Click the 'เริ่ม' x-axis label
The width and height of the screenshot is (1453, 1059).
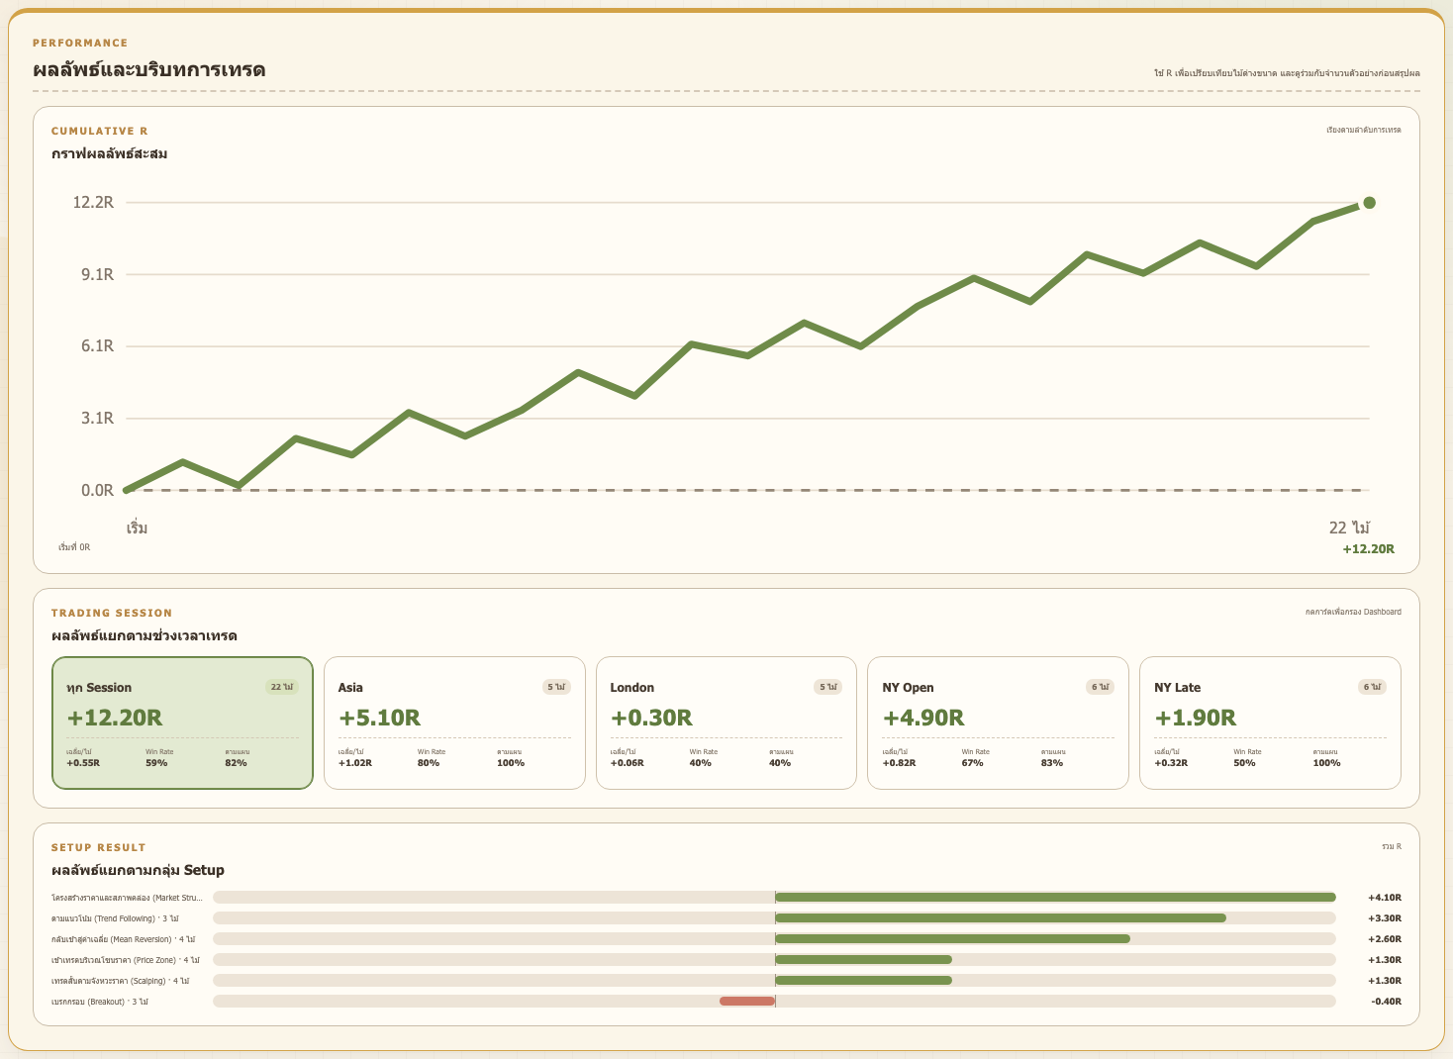point(137,528)
